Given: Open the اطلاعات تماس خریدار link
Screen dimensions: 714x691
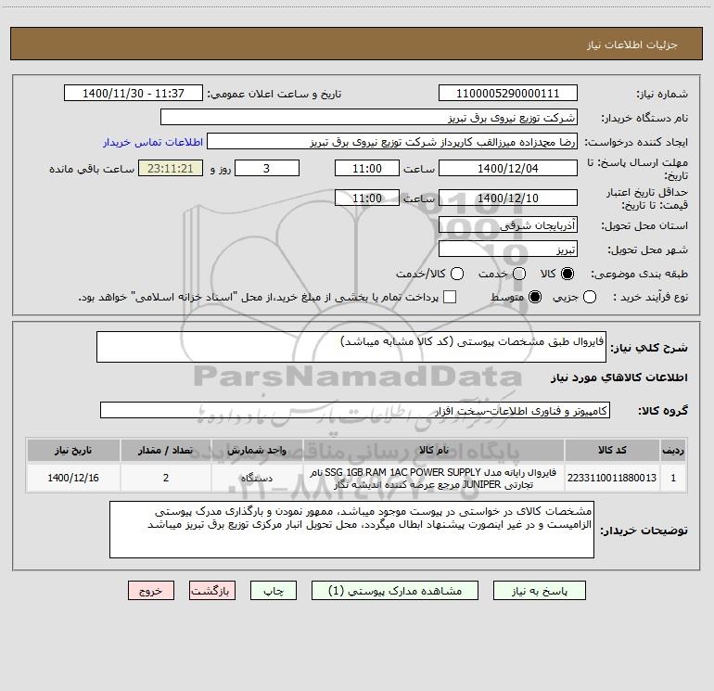Looking at the screenshot, I should pyautogui.click(x=153, y=142).
